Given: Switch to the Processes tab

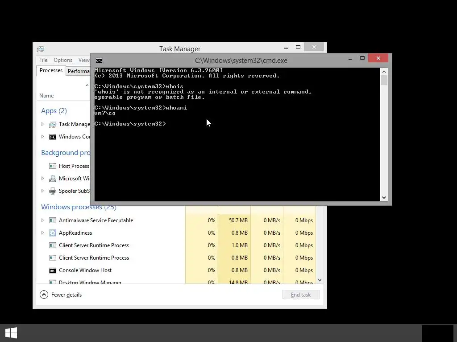Looking at the screenshot, I should click(x=51, y=71).
